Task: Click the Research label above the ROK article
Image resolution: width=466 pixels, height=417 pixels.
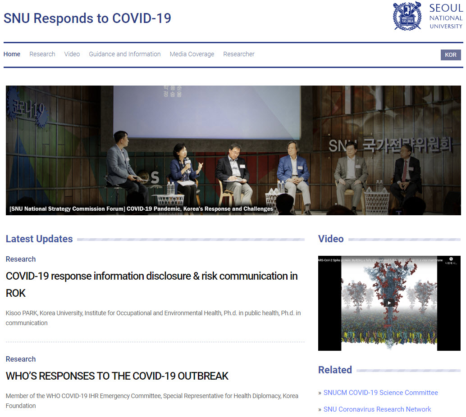Action: pyautogui.click(x=21, y=259)
